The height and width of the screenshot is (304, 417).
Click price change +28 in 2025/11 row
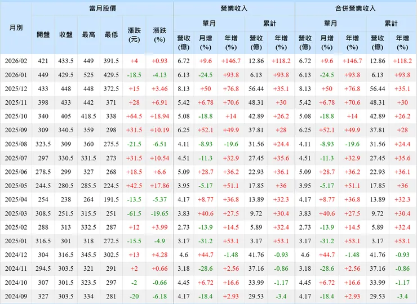point(134,102)
